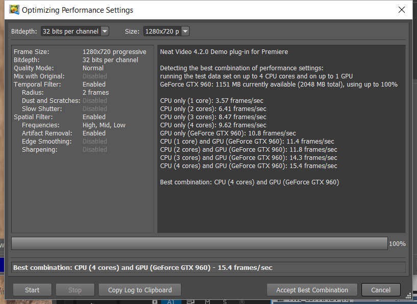Click the log line starting "running the test data set"
The image size is (417, 304).
tap(256, 76)
